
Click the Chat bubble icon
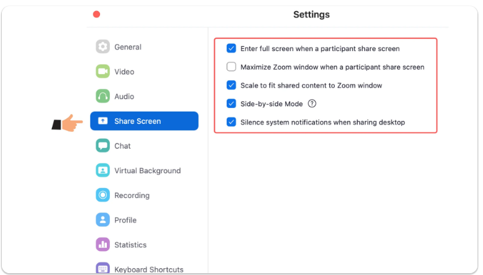(103, 146)
